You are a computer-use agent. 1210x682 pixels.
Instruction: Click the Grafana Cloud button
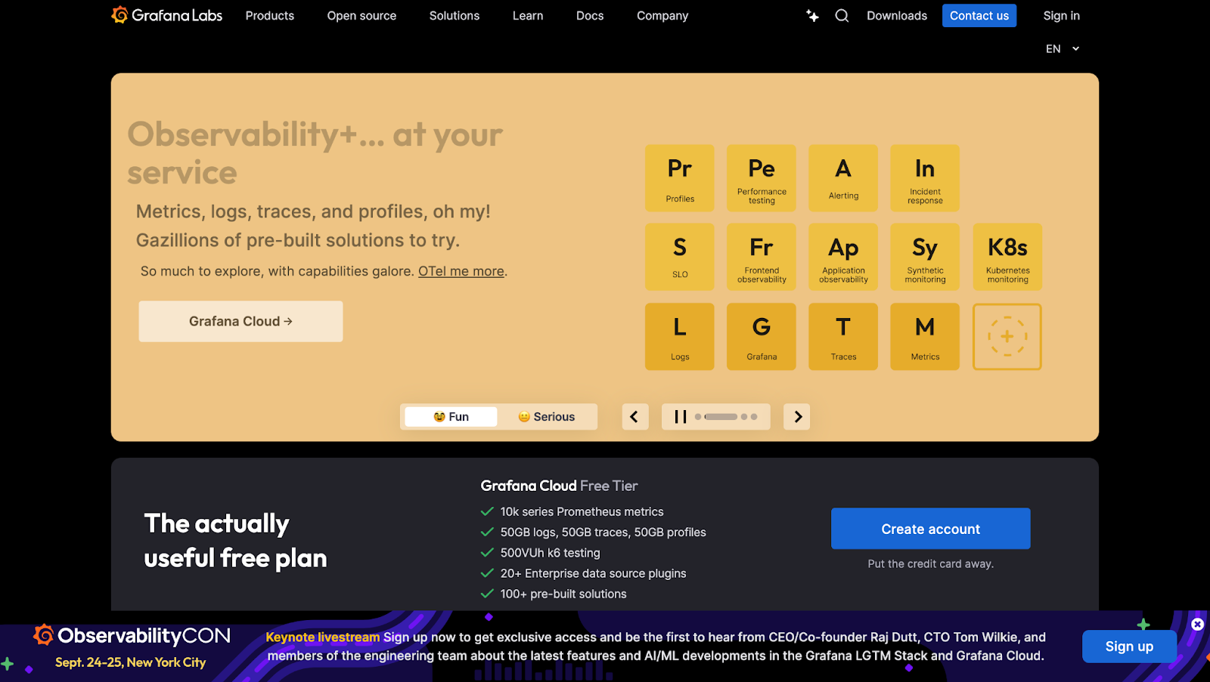(x=240, y=322)
